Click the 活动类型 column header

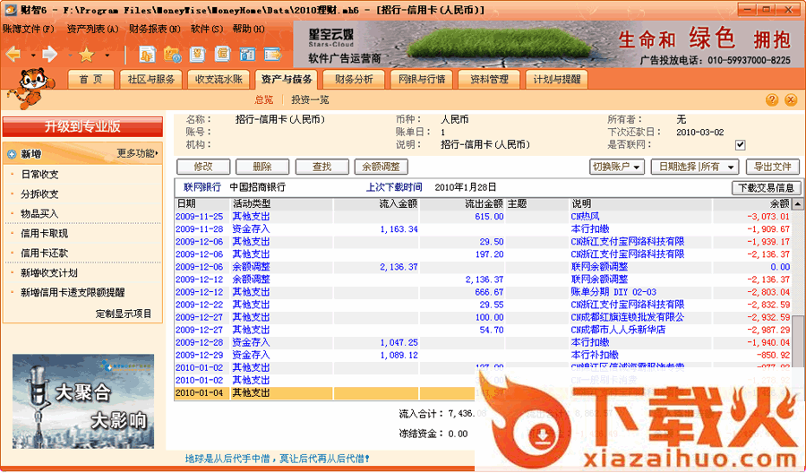point(281,204)
